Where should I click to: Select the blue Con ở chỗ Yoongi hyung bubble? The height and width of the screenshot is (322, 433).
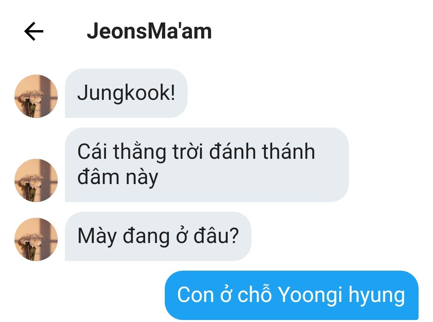(291, 295)
